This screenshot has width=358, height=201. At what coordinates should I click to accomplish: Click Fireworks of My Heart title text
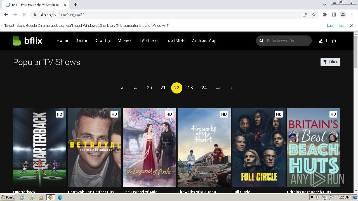click(x=197, y=192)
